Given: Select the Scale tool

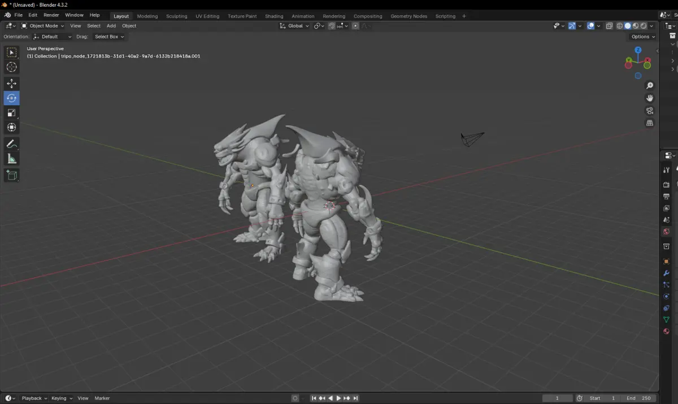Looking at the screenshot, I should [11, 113].
